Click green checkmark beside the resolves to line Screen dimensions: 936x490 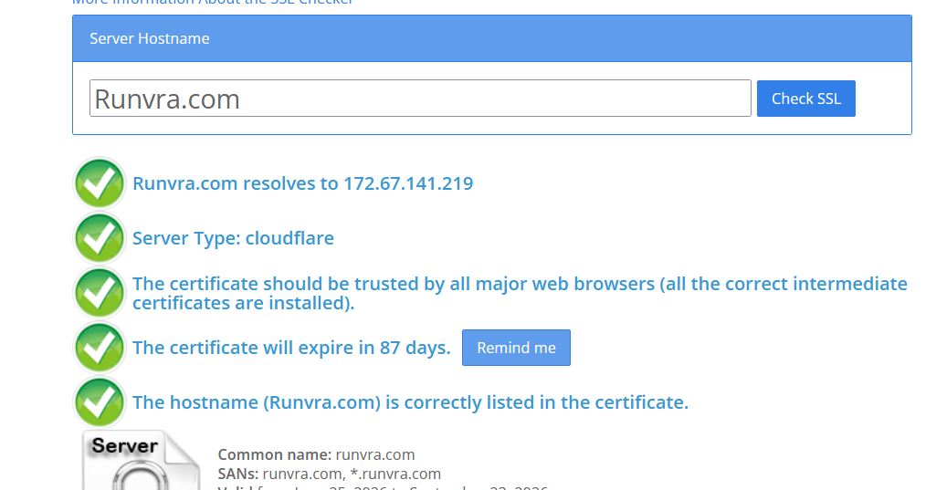(100, 183)
